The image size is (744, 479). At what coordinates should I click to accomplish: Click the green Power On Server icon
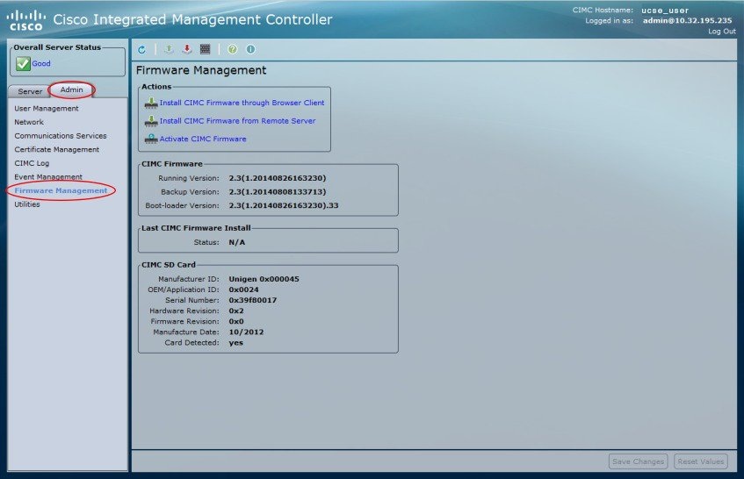169,49
